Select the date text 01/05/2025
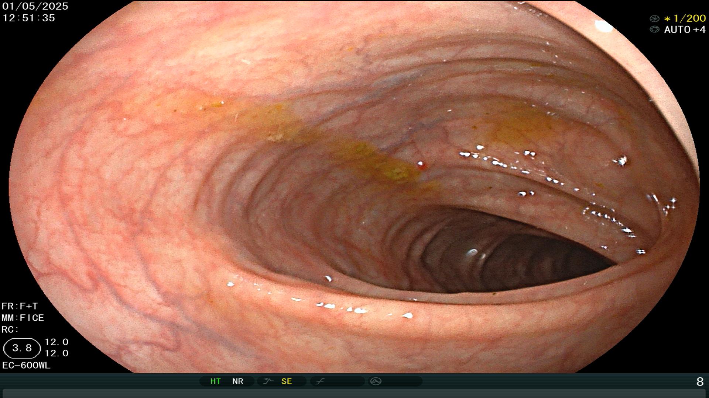This screenshot has height=398, width=709. click(35, 6)
